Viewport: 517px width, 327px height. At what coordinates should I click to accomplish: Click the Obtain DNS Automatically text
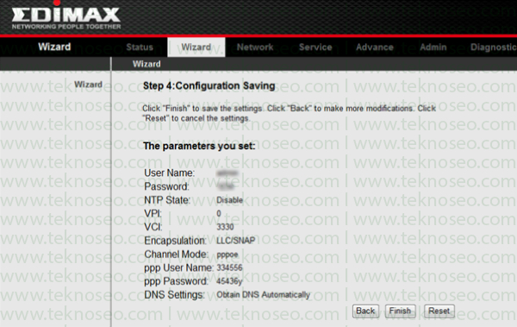pyautogui.click(x=263, y=295)
